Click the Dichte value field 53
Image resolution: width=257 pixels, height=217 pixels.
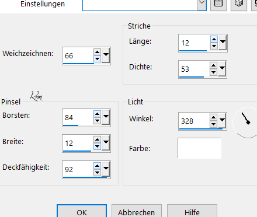(195, 69)
